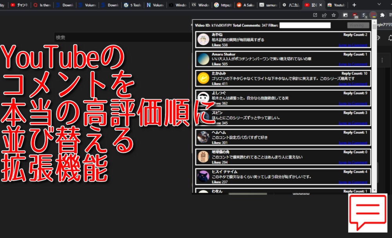Open the comment sorter extension icon
Viewport: 392px width, 238px height.
point(373,15)
